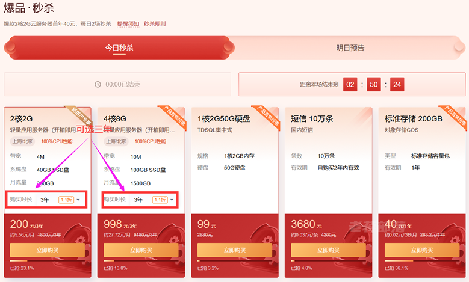The height and width of the screenshot is (282, 469).
Task: Click 立即购买 for 1核2G50G硬盘
Action: pyautogui.click(x=235, y=250)
